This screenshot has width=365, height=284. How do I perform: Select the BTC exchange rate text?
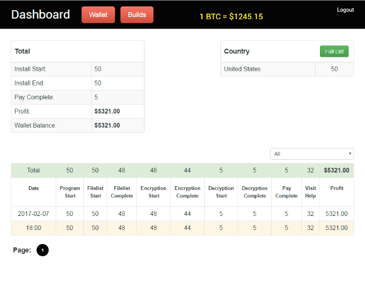[x=231, y=16]
